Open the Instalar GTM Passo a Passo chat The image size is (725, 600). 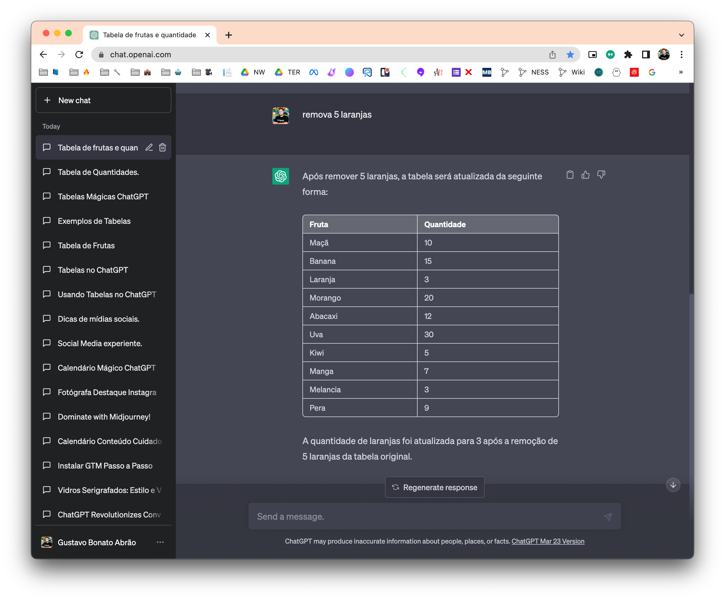click(103, 466)
